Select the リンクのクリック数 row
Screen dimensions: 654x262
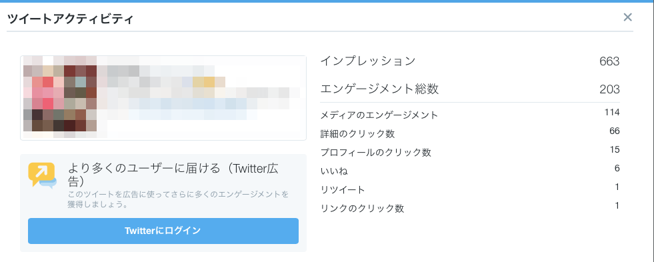click(470, 208)
